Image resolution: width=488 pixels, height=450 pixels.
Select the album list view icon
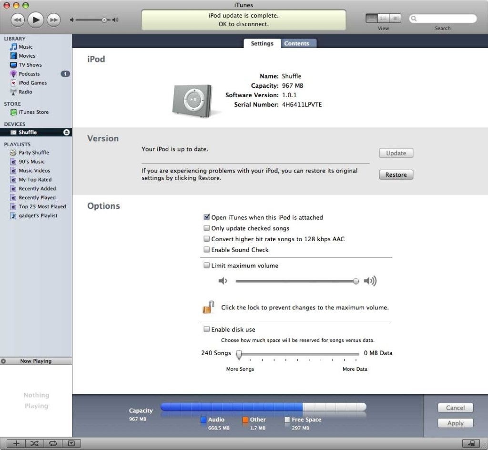(x=383, y=18)
